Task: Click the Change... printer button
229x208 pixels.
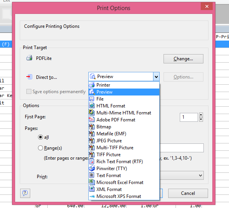Action: tap(183, 59)
